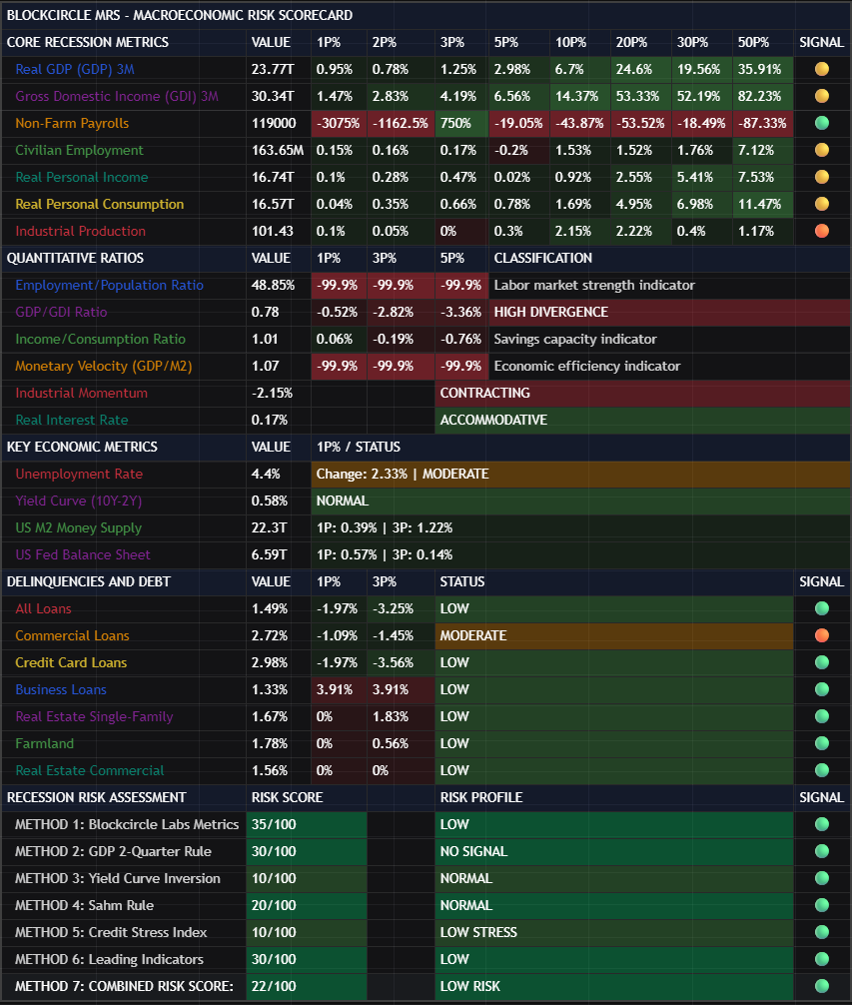The image size is (852, 1005).
Task: Click the Yield Curve Inversion signal dot
Action: (x=822, y=879)
